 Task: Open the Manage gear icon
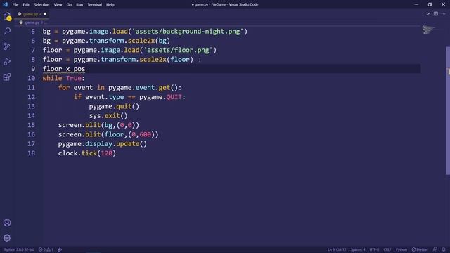(x=7, y=238)
